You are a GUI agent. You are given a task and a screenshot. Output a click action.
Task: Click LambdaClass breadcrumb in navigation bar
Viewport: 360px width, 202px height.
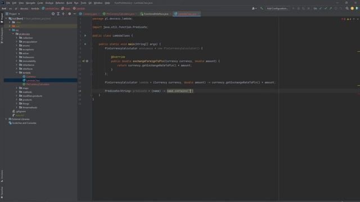50,8
